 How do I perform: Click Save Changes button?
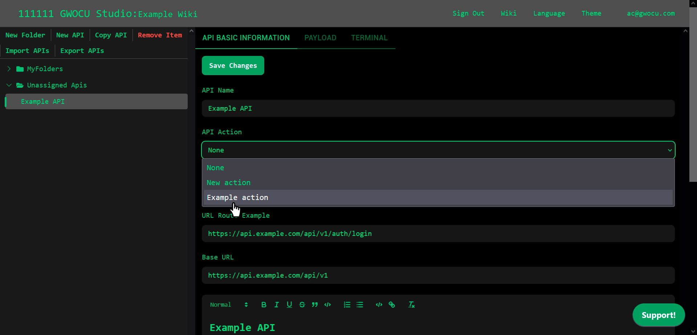pyautogui.click(x=233, y=65)
